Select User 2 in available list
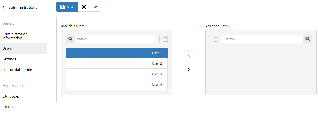 117,63
